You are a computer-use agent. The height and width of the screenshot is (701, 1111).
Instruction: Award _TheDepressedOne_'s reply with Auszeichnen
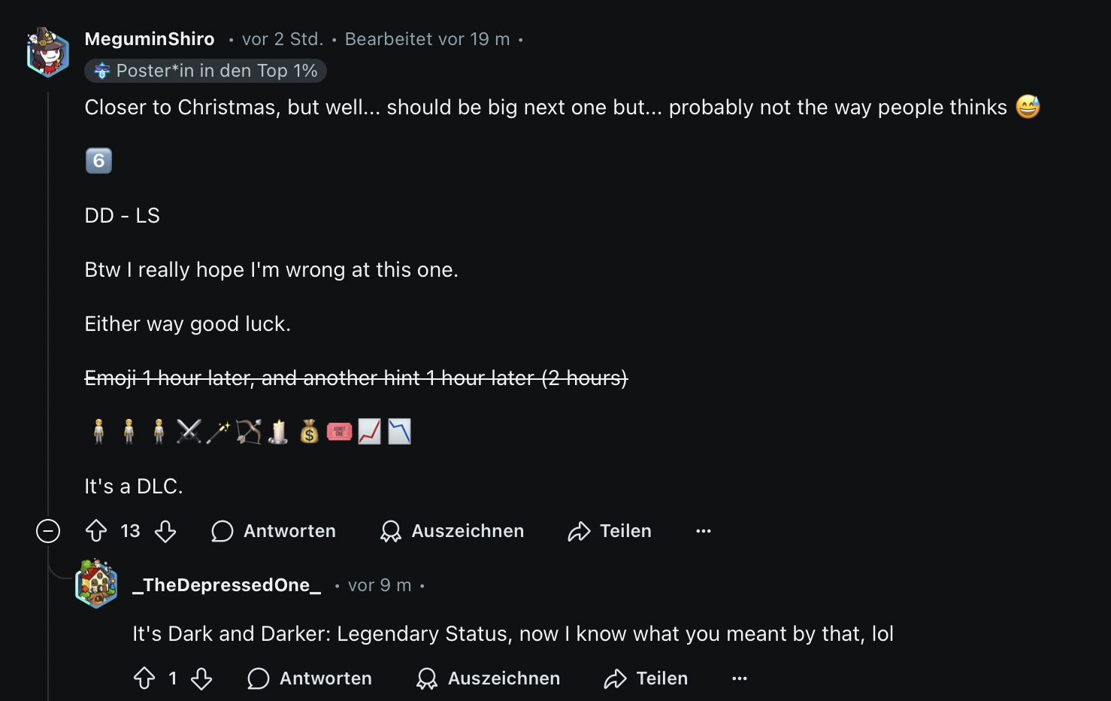[488, 678]
